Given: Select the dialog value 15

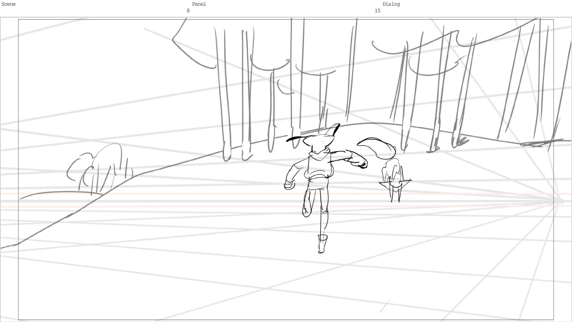Looking at the screenshot, I should 377,11.
